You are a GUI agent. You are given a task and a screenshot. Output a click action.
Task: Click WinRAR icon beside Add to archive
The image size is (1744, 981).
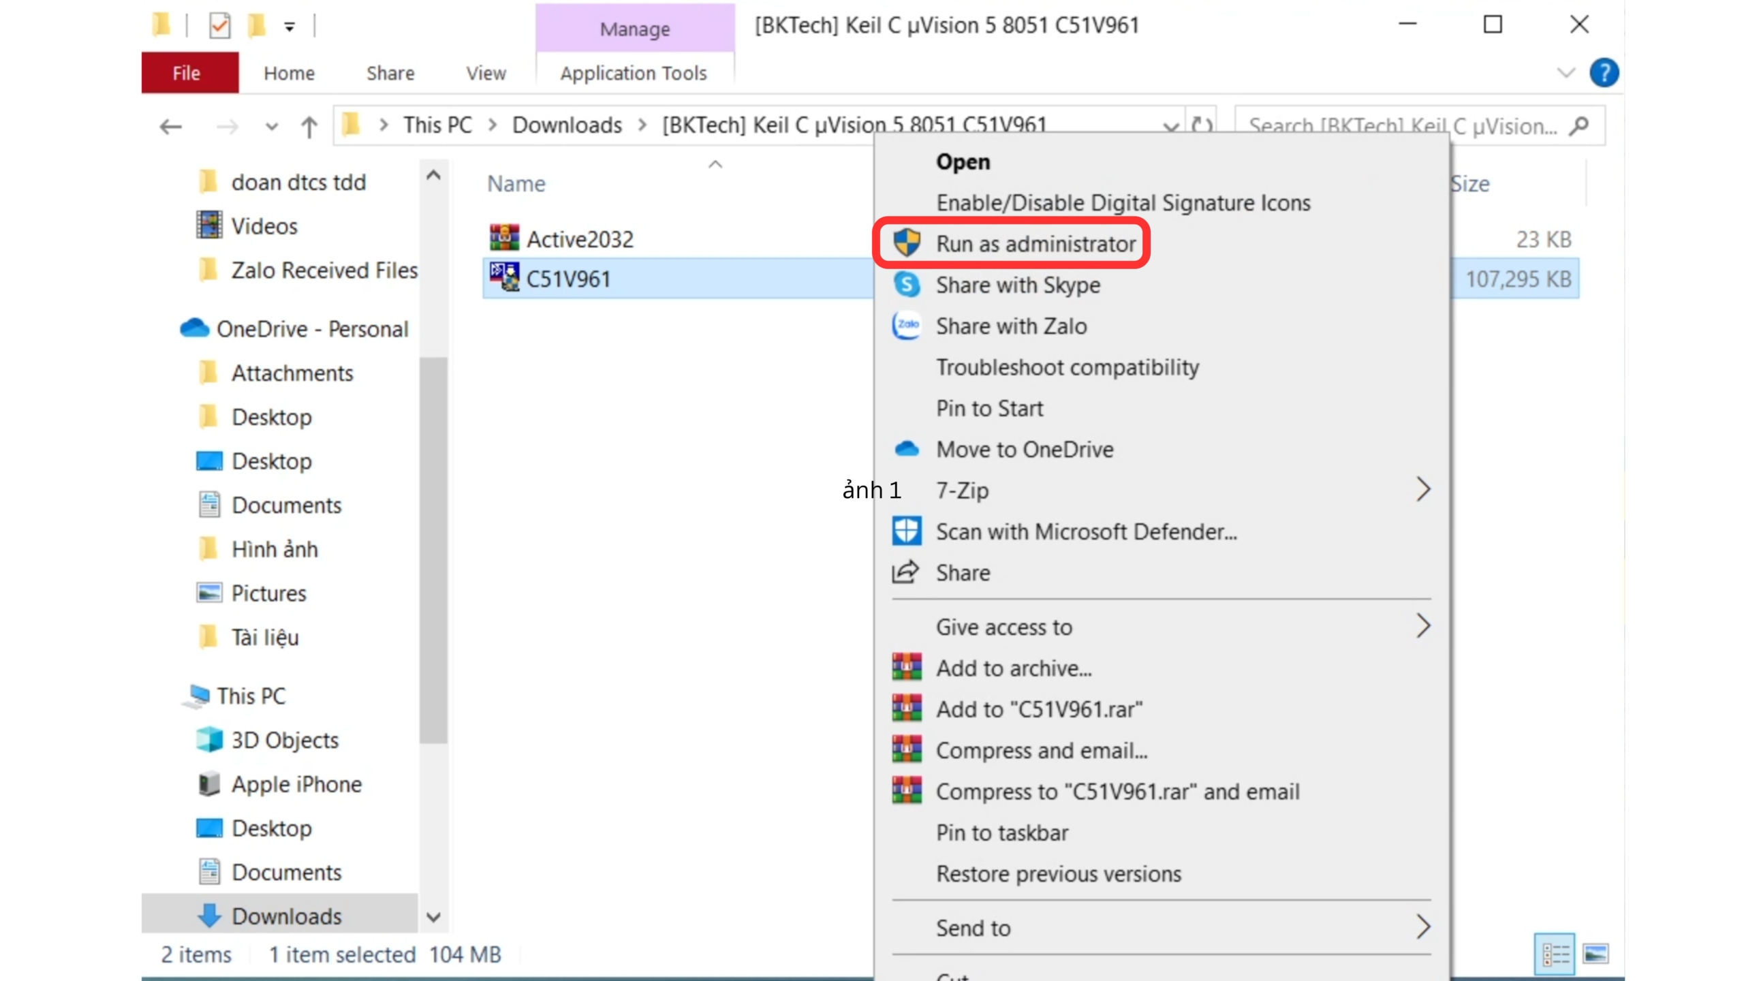click(907, 668)
